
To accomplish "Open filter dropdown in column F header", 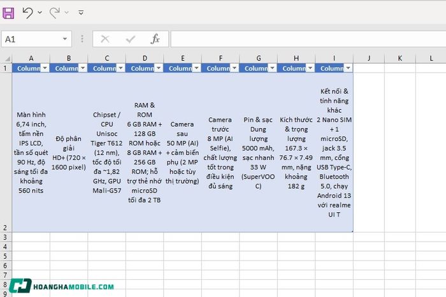I will [234, 68].
